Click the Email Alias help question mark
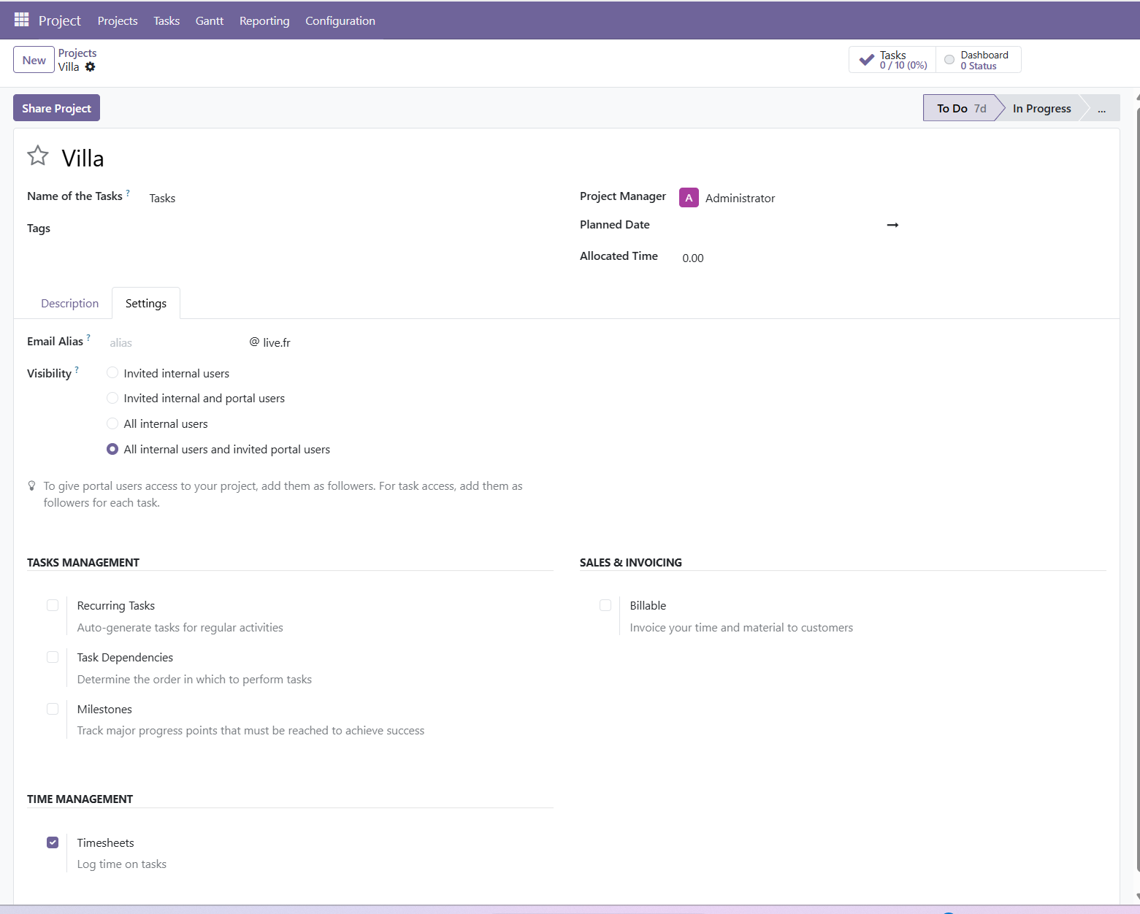The image size is (1140, 914). [88, 337]
